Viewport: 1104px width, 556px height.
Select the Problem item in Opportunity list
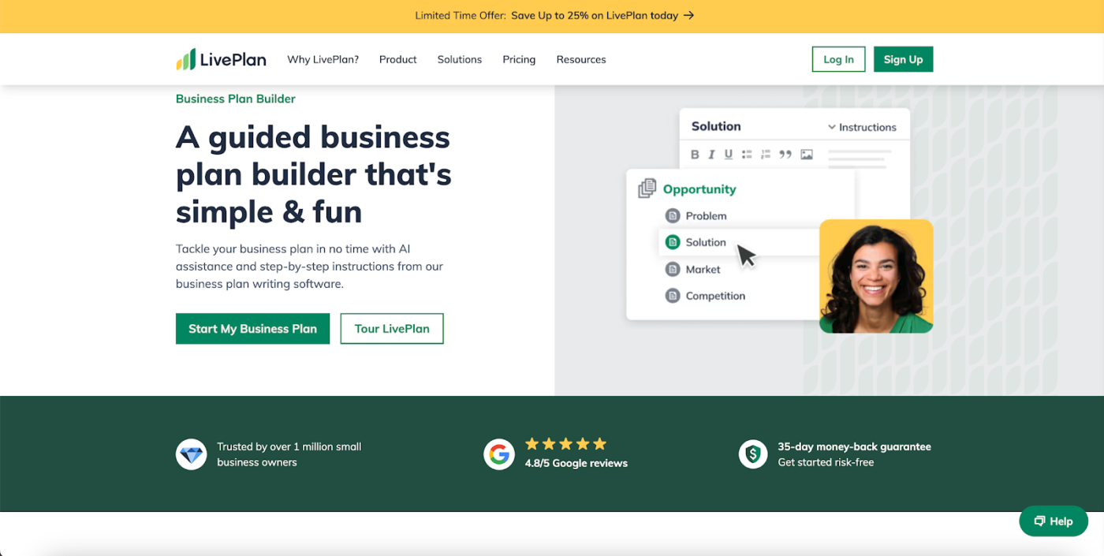point(706,215)
